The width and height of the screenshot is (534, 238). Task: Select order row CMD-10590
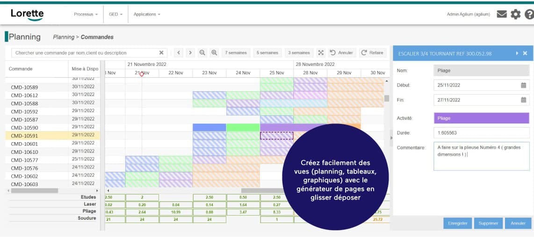(53, 128)
